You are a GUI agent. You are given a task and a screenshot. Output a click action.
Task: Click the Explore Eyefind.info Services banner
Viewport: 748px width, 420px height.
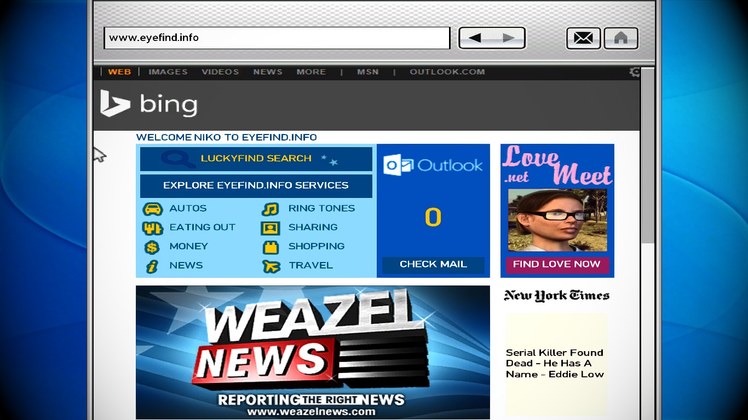tap(256, 186)
